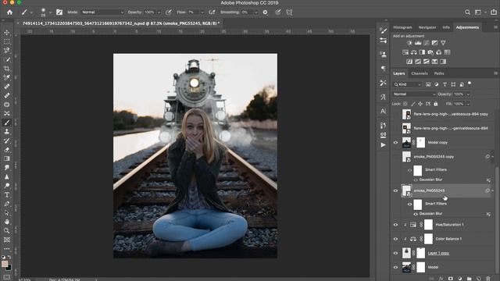Screen dimensions: 500x281
Task: Select the Gradient tool
Action: [7, 158]
